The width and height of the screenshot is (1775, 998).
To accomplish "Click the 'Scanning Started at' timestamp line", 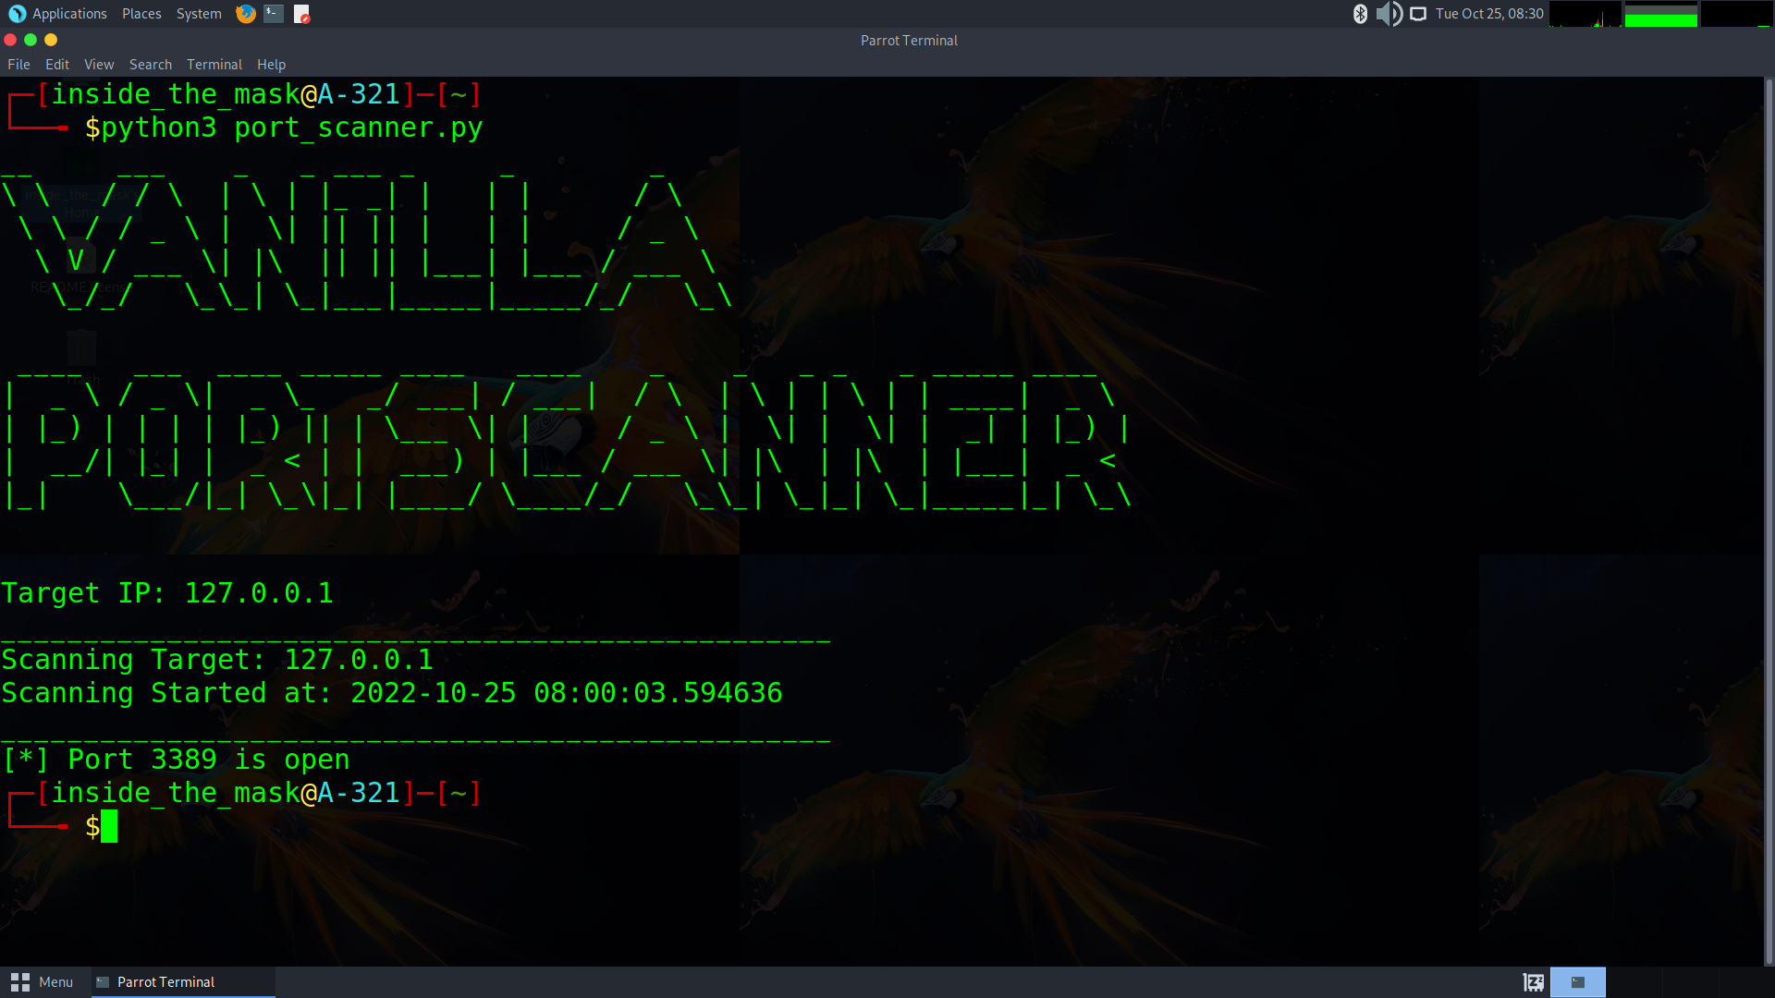I will (392, 693).
